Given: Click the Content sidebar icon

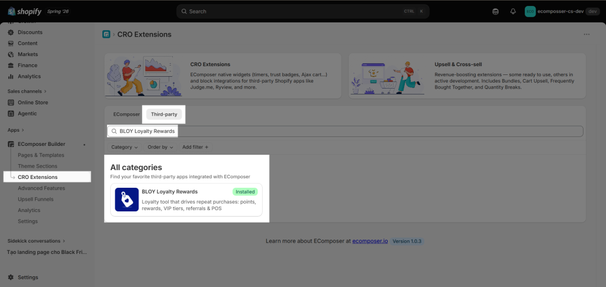Looking at the screenshot, I should [11, 43].
